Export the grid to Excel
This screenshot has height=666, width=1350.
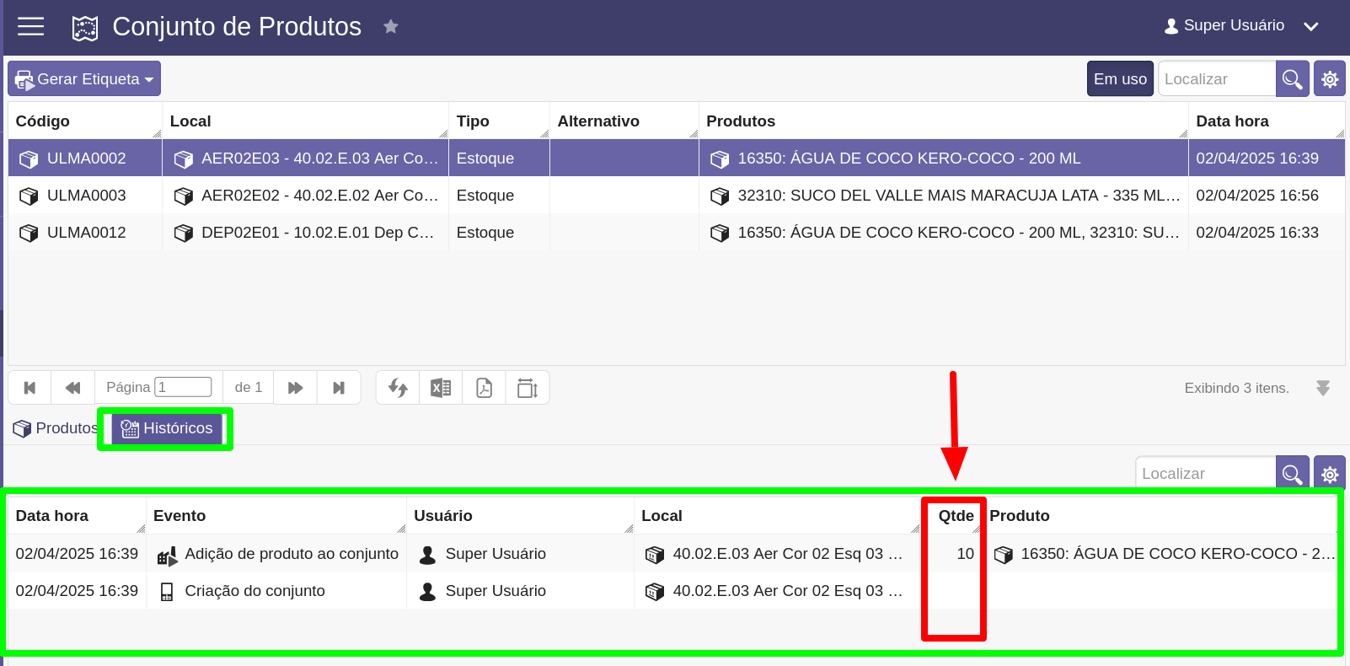coord(441,388)
